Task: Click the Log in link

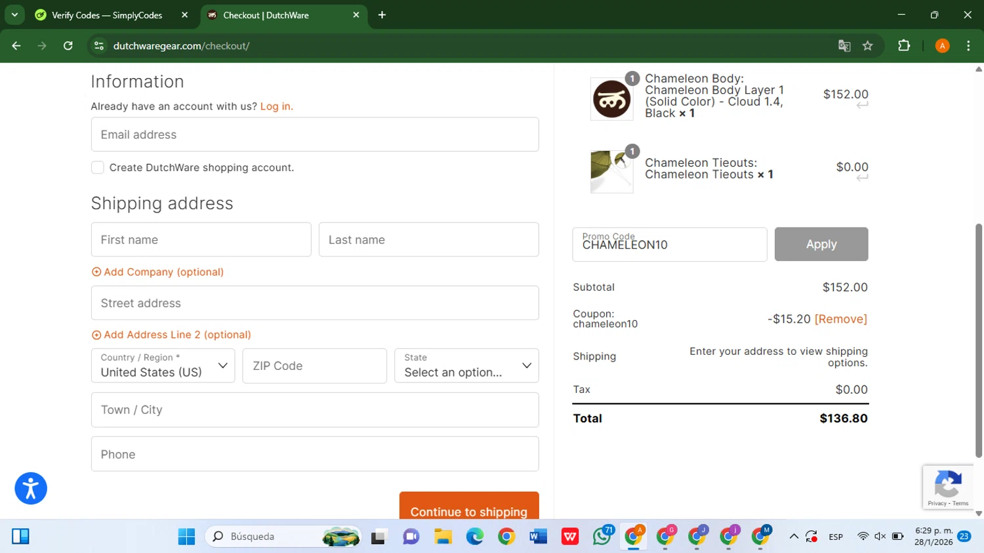Action: (277, 106)
